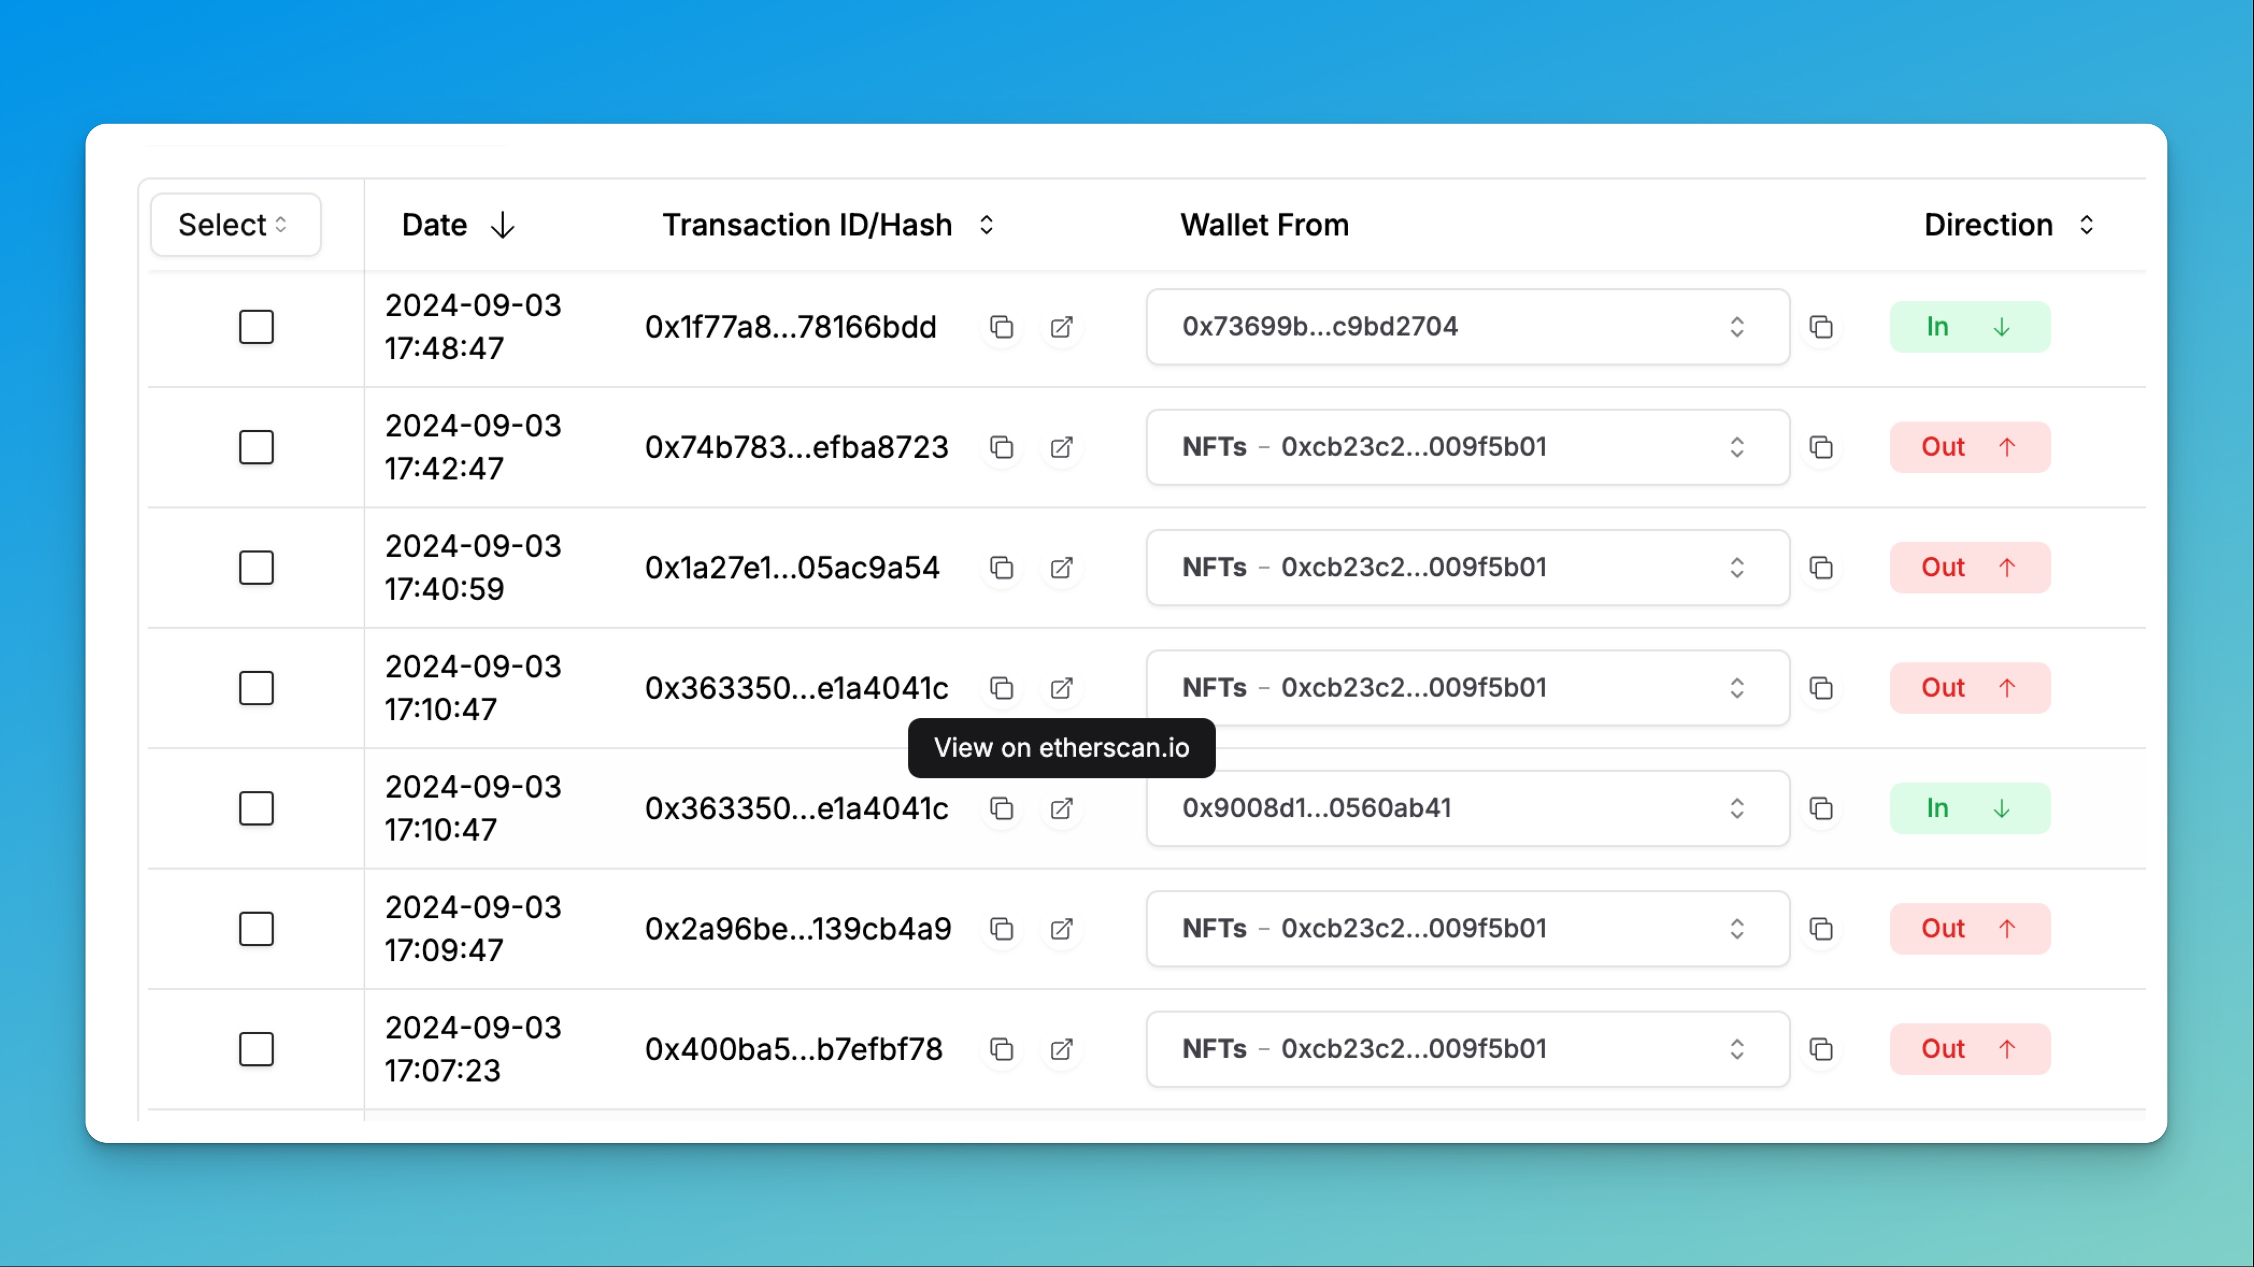Tick the checkbox for 17:07:23 transaction
This screenshot has width=2254, height=1267.
pyautogui.click(x=257, y=1049)
